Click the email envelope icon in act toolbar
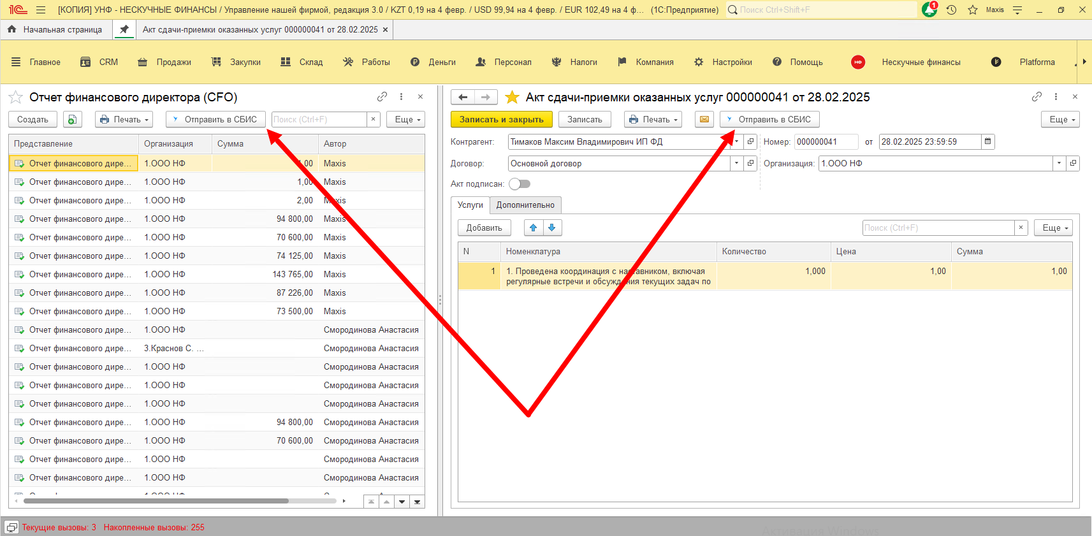This screenshot has width=1092, height=536. pos(704,119)
